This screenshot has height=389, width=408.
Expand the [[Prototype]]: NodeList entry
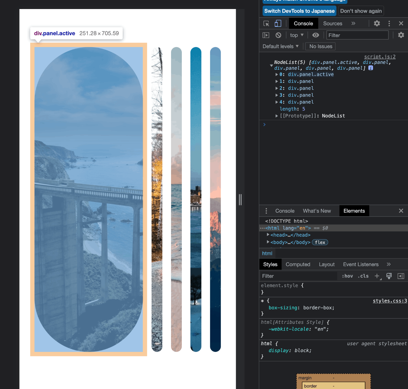(x=277, y=116)
